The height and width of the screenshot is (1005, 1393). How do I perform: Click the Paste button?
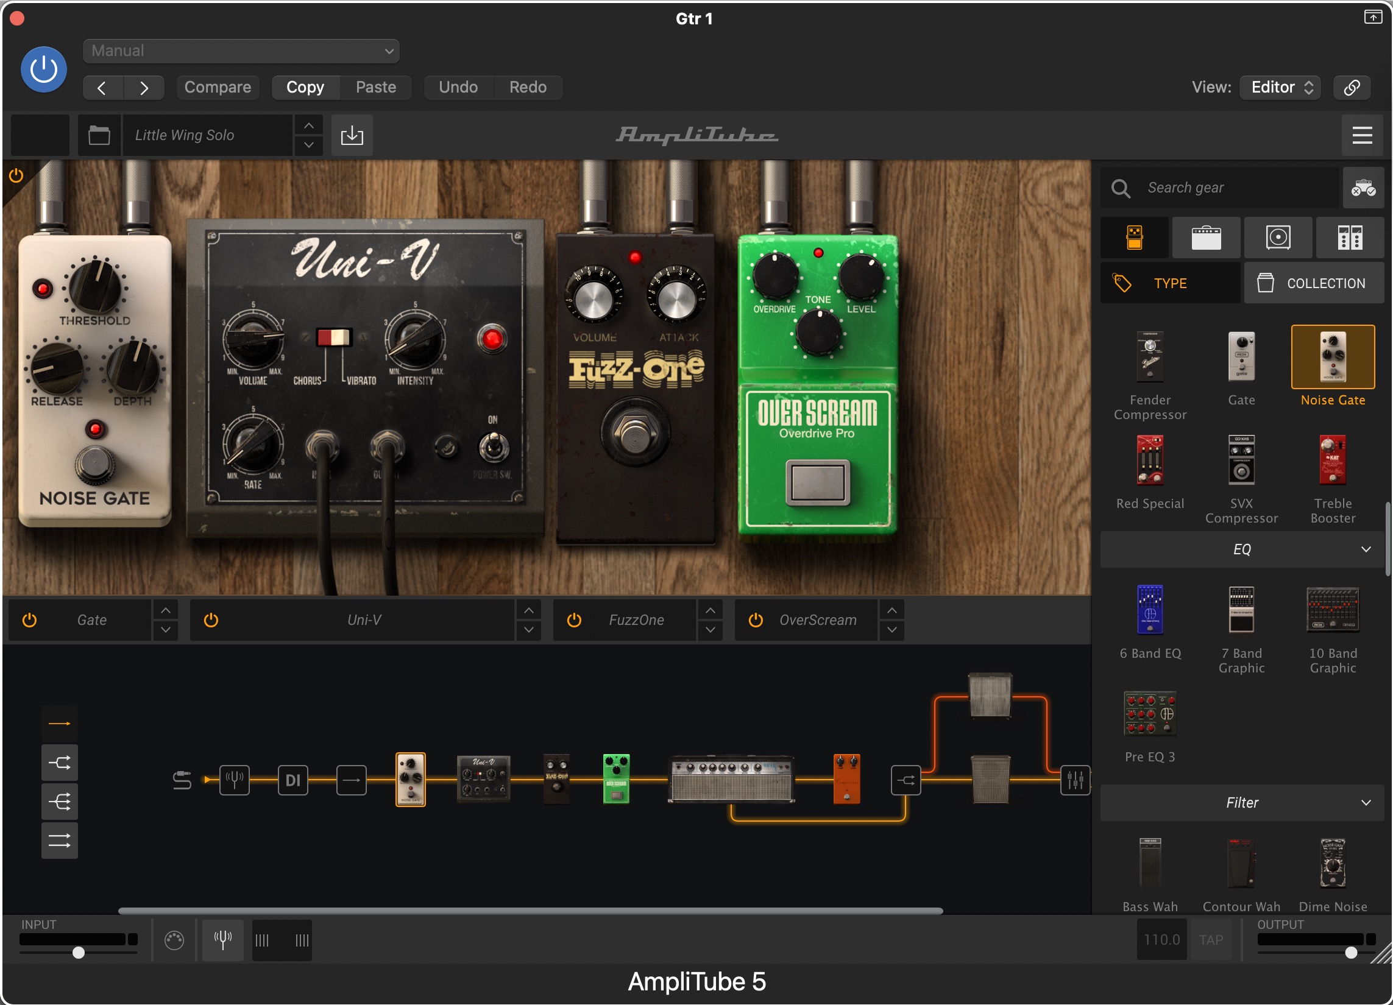tap(376, 87)
